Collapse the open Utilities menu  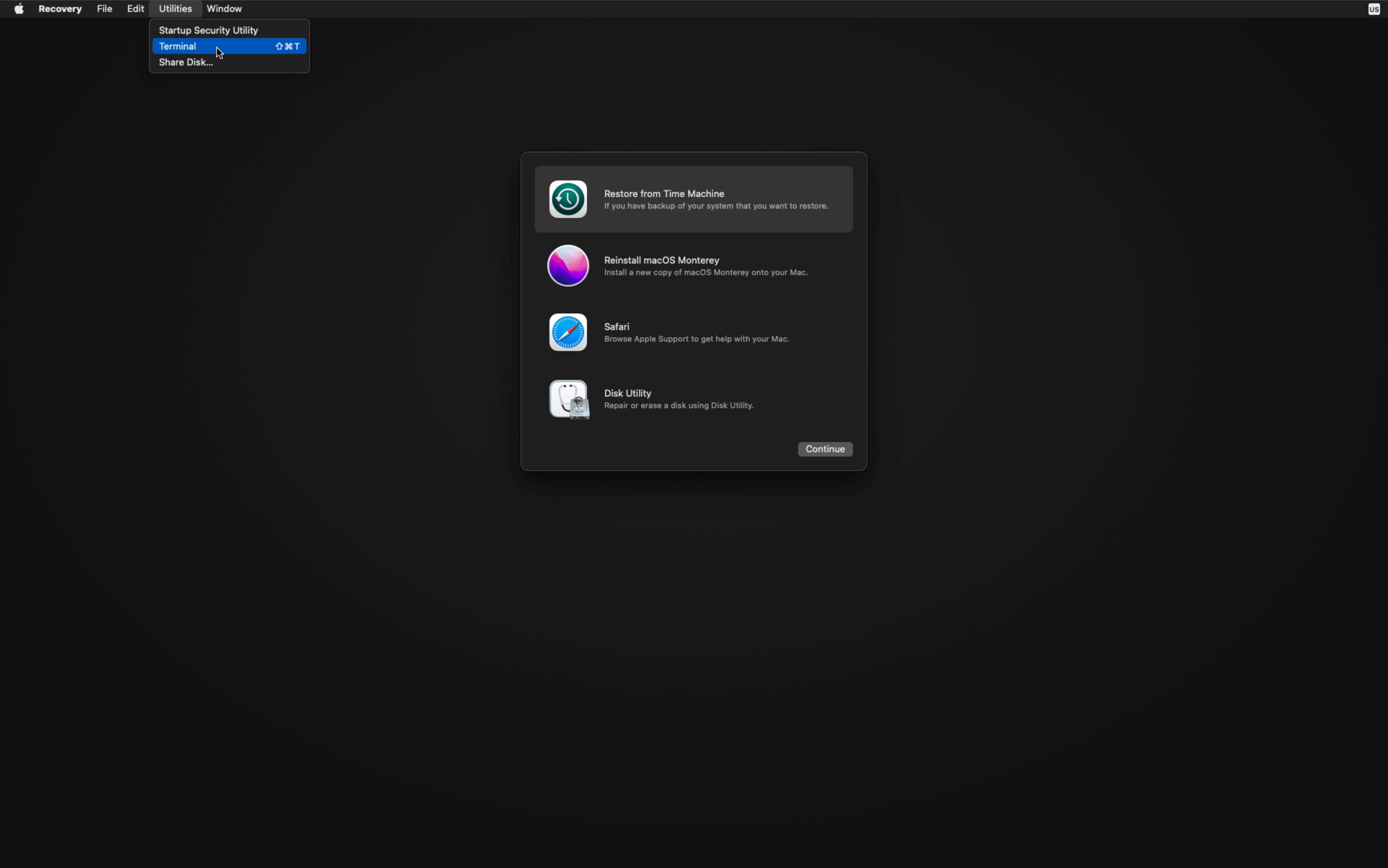[x=175, y=8]
